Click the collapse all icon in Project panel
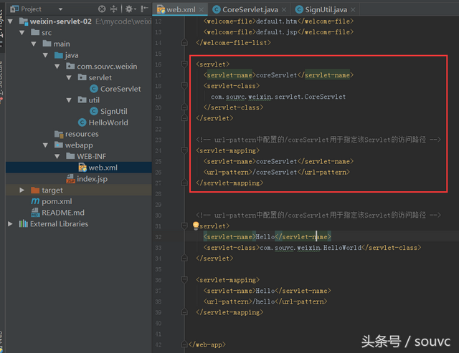Screen dimensions: 459x353 coord(113,9)
